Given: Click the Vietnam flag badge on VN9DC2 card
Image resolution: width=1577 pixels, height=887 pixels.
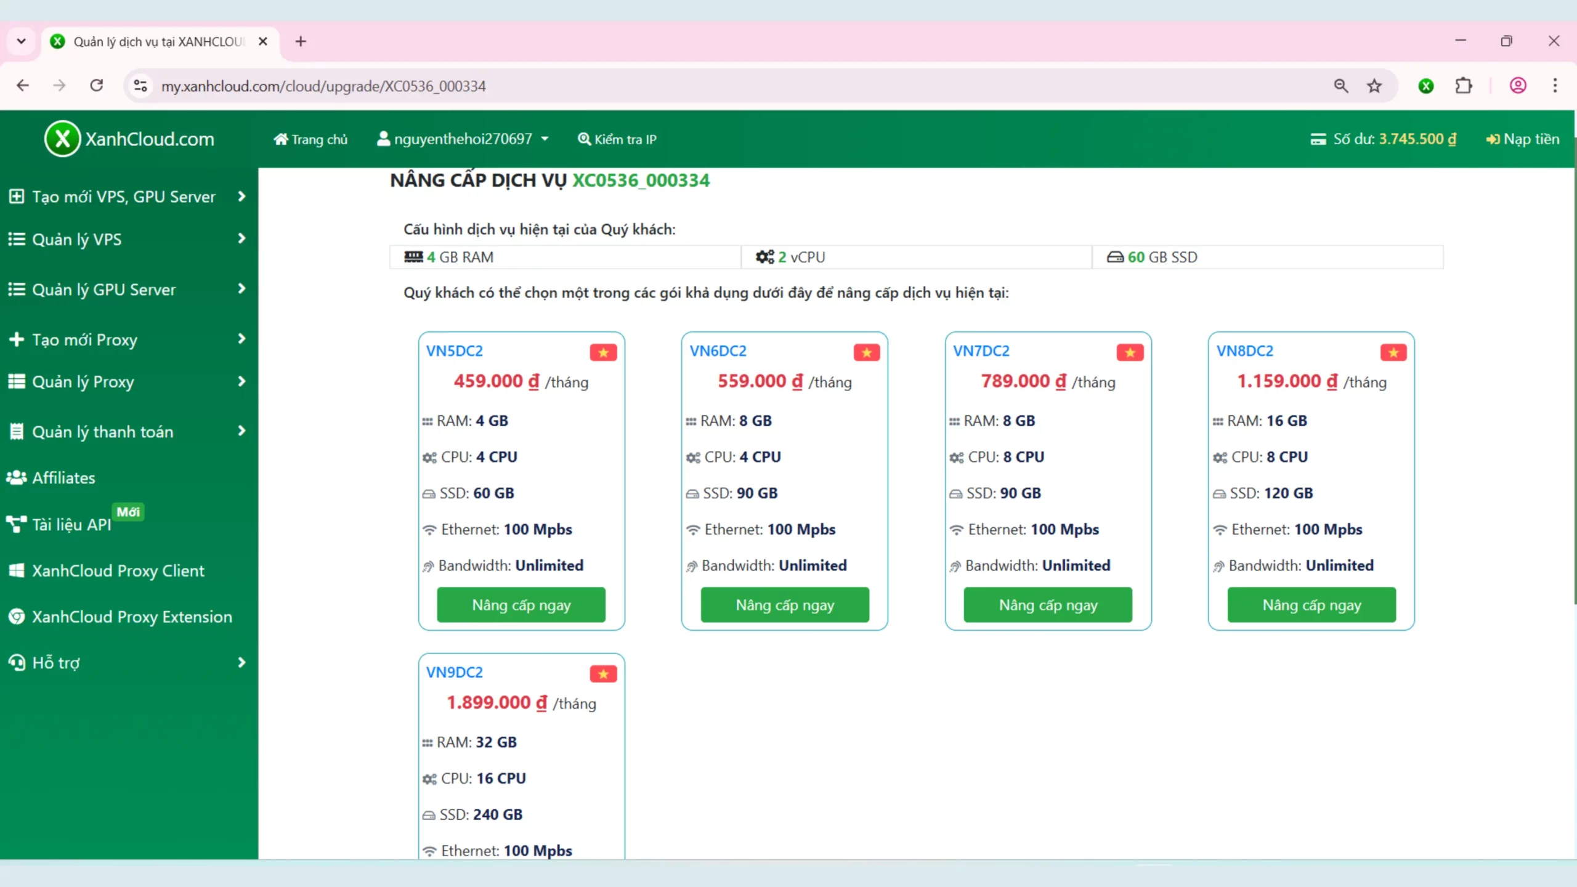Looking at the screenshot, I should pyautogui.click(x=603, y=673).
